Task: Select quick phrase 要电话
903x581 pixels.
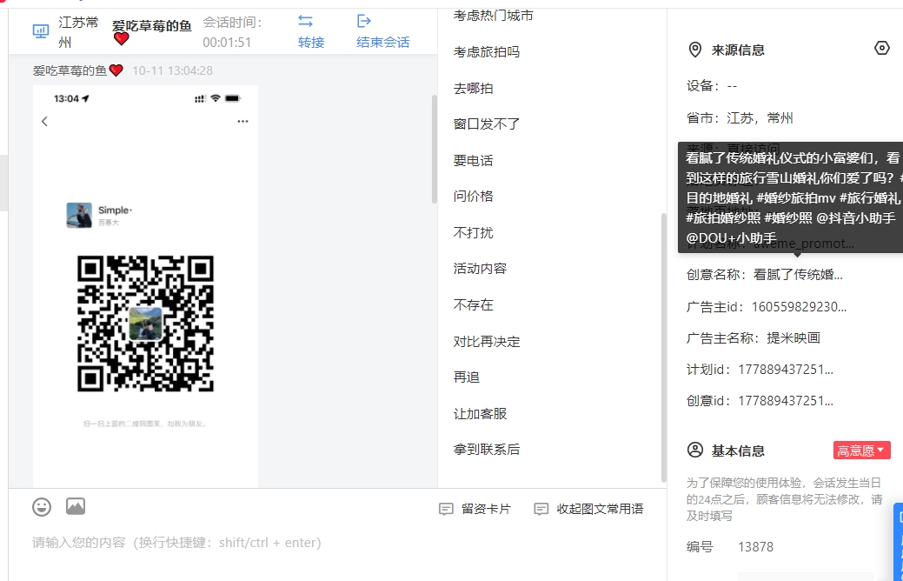Action: click(474, 160)
